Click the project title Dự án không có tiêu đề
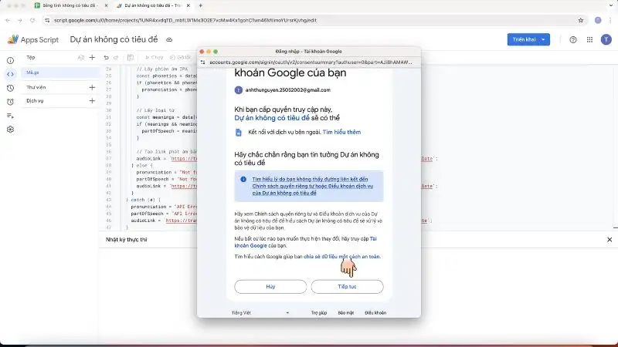 coord(114,39)
